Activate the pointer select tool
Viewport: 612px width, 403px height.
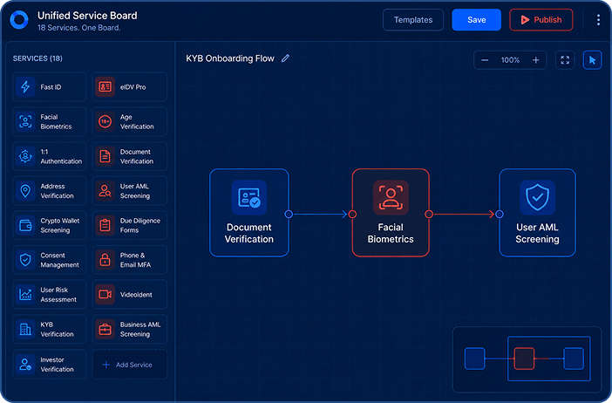coord(592,60)
